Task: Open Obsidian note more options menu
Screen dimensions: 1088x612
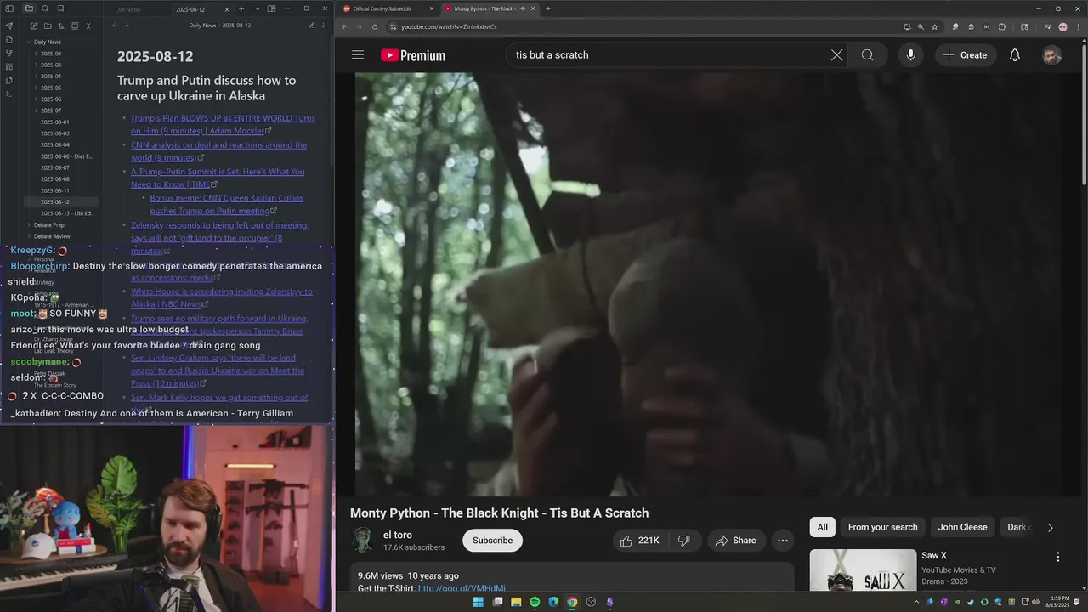Action: pyautogui.click(x=324, y=25)
